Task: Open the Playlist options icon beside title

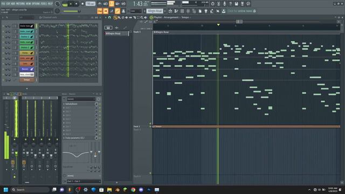Action: pos(151,17)
